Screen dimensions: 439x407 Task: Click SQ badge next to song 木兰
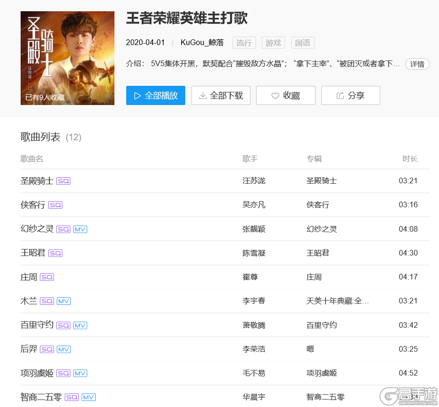[x=47, y=301]
